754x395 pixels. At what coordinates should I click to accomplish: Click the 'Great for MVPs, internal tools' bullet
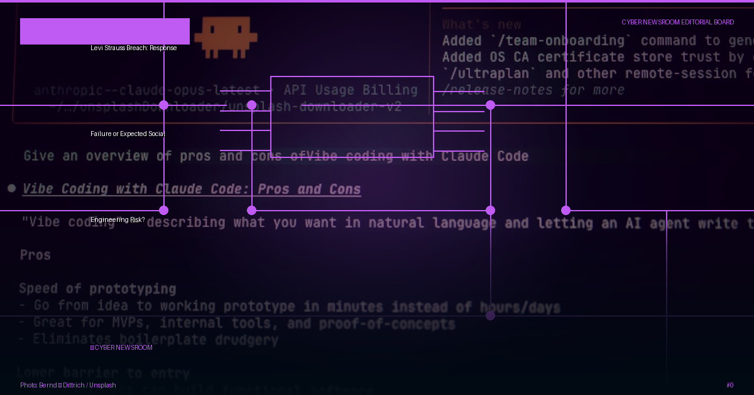pos(237,324)
